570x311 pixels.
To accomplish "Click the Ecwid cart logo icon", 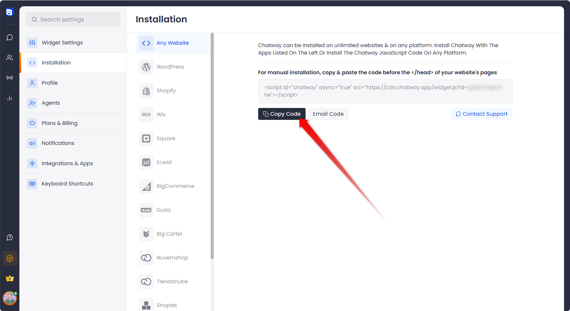I will tap(146, 163).
